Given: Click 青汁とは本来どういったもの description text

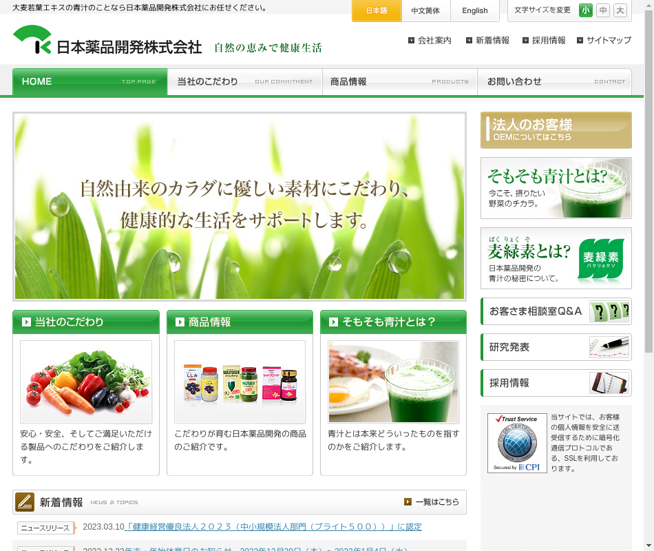Looking at the screenshot, I should (x=393, y=440).
